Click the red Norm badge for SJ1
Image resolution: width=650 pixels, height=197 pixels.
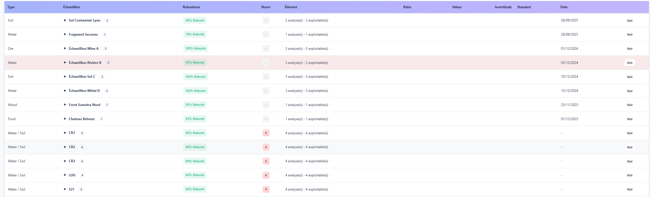pos(266,189)
